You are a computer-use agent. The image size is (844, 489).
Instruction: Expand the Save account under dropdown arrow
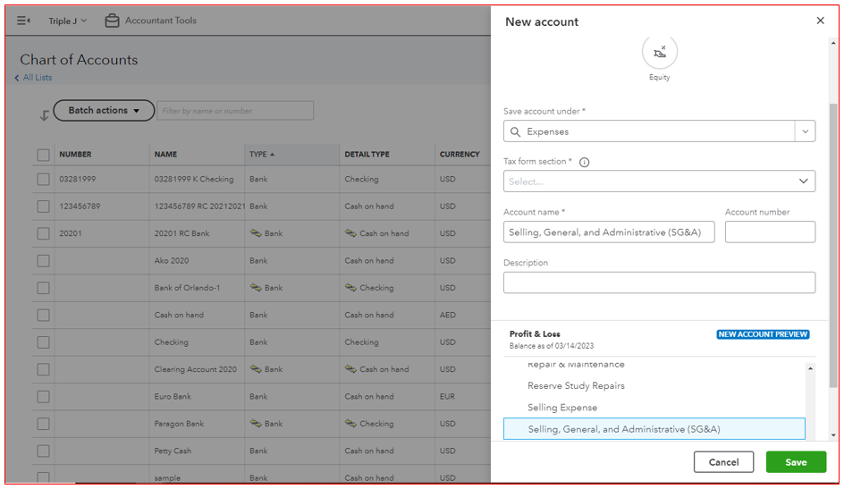click(805, 131)
